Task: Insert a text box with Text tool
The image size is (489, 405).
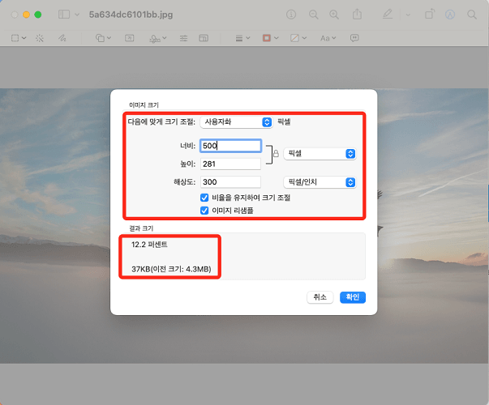Action: (x=130, y=38)
